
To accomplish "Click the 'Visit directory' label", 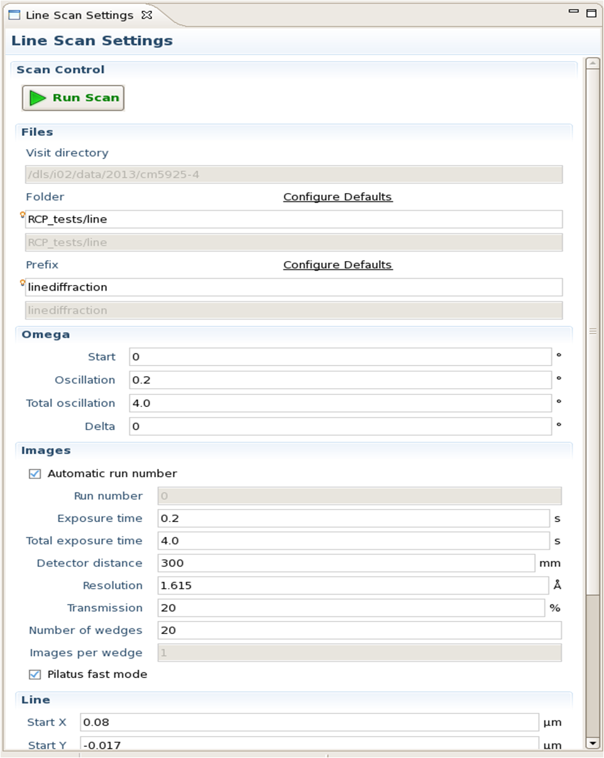I will [67, 153].
